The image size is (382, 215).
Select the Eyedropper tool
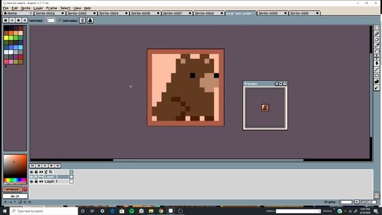tap(377, 45)
